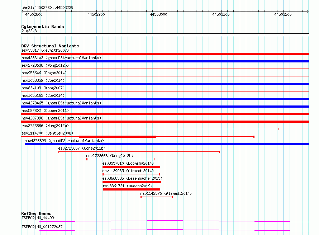Select thick red esv2114700 segment

pos(118,137)
